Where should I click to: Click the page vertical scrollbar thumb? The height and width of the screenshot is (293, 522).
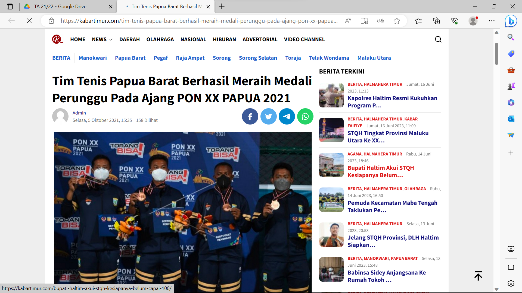(496, 54)
